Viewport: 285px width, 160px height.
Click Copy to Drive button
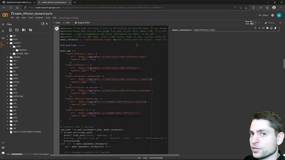pos(82,23)
